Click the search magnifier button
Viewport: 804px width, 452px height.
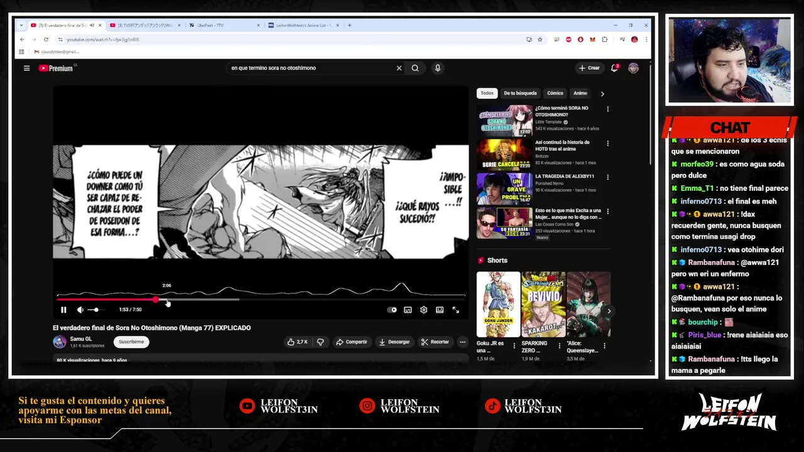pyautogui.click(x=415, y=68)
